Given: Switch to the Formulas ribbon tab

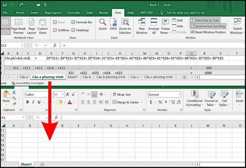Looking at the screenshot, I should pos(74,13).
